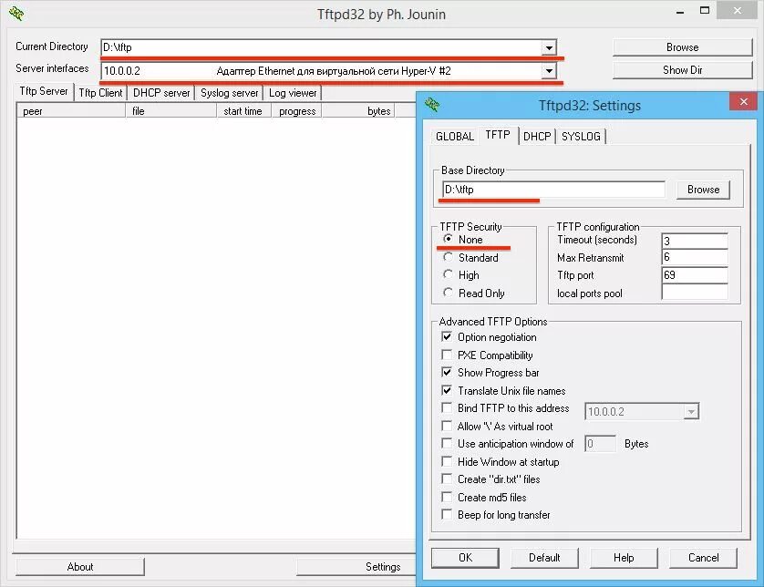This screenshot has height=587, width=764.
Task: Cancel the Settings dialog
Action: click(703, 557)
